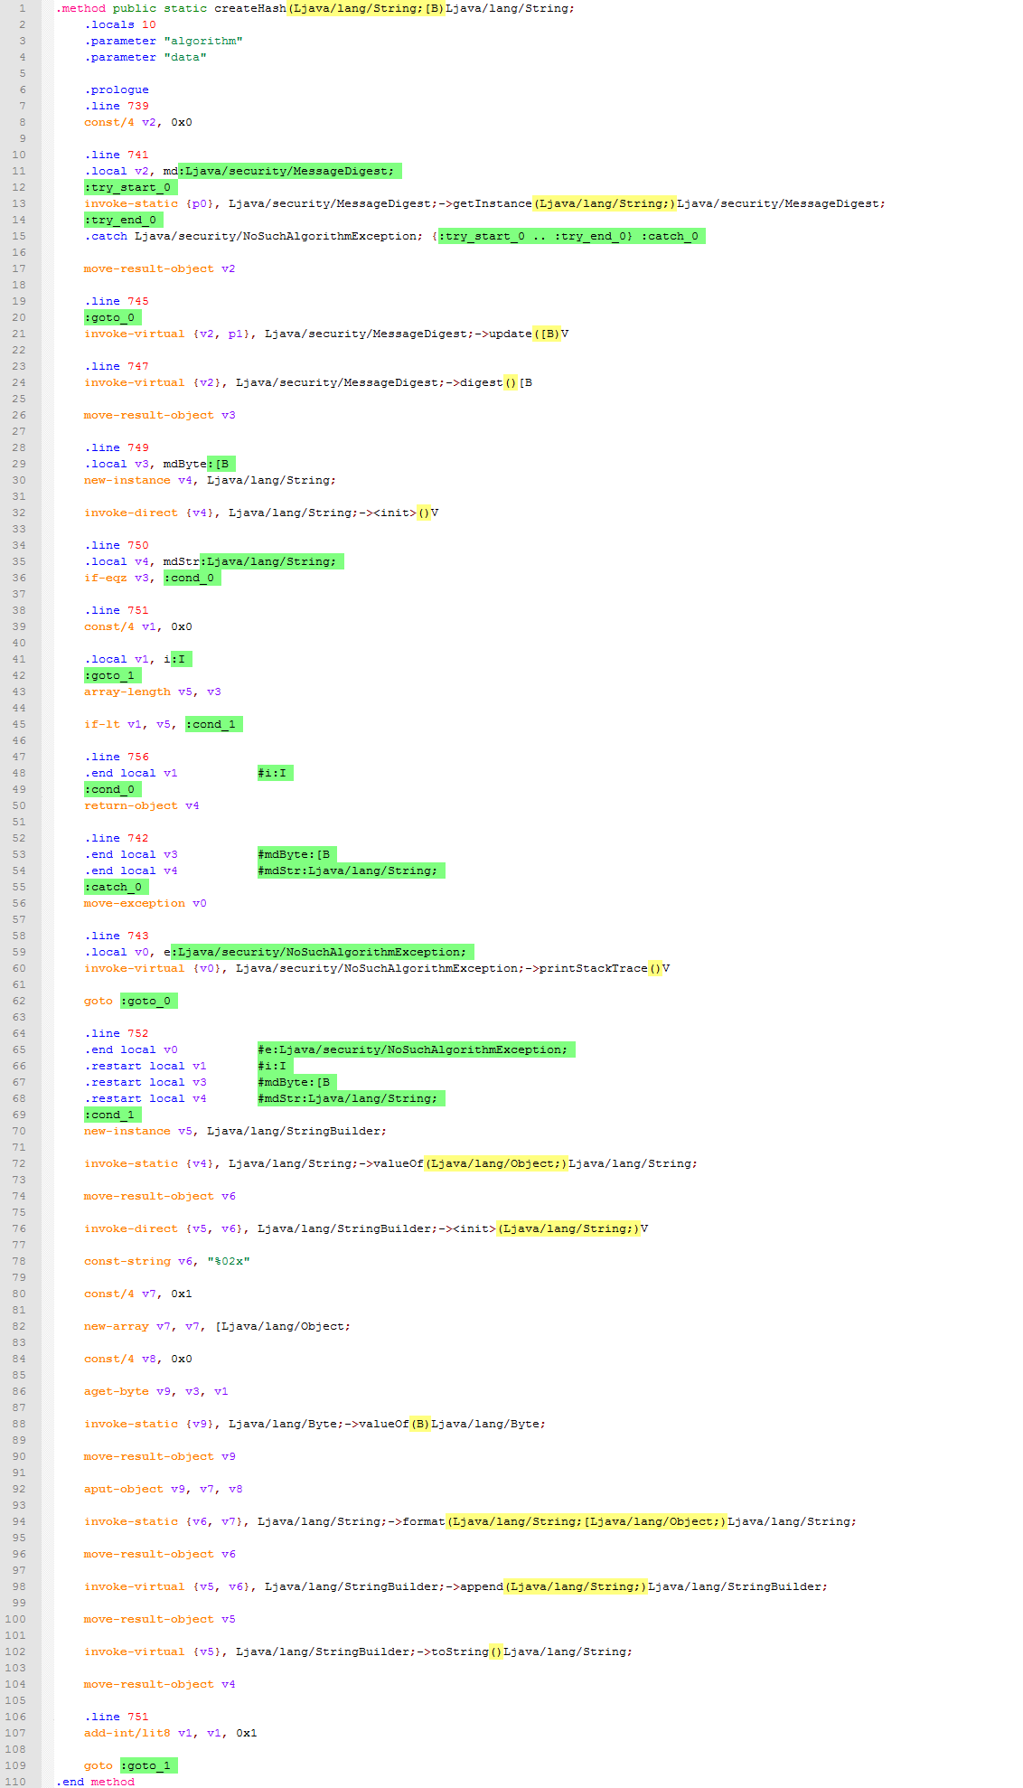This screenshot has width=1023, height=1788.
Task: Click the ".catch" directive keyword
Action: point(106,236)
